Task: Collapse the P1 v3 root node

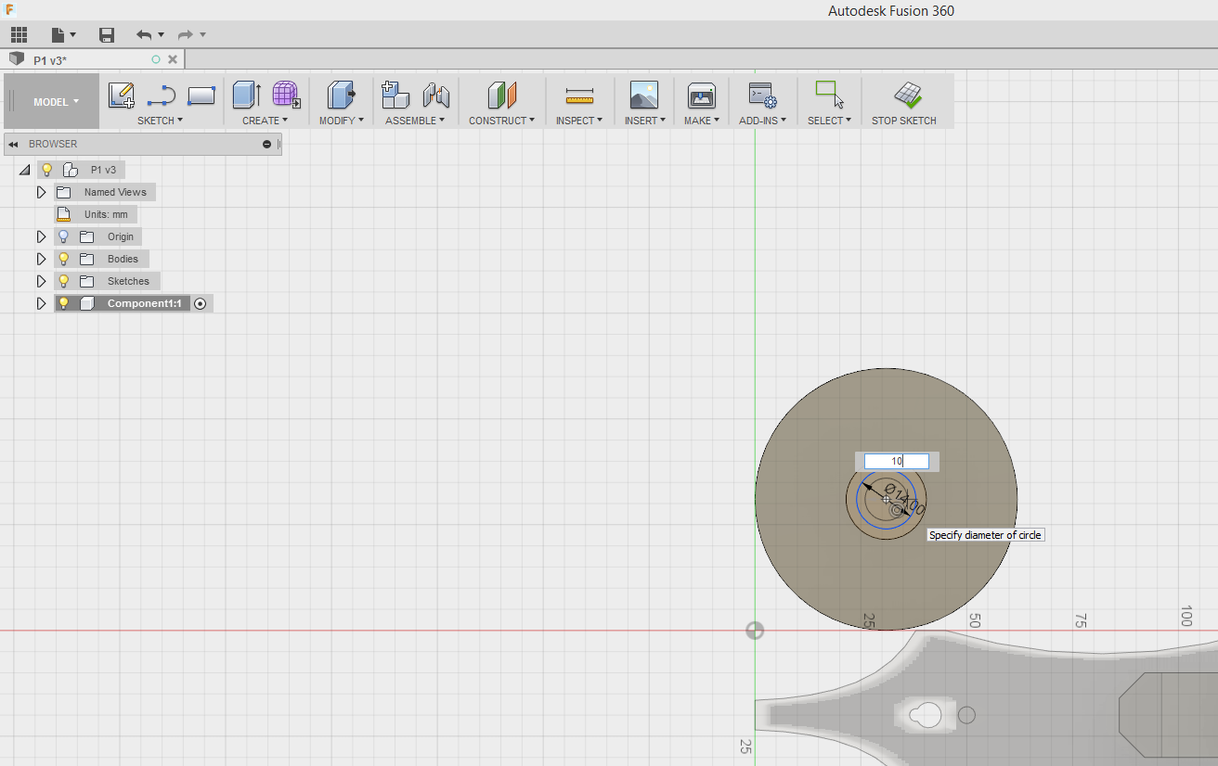Action: point(25,171)
